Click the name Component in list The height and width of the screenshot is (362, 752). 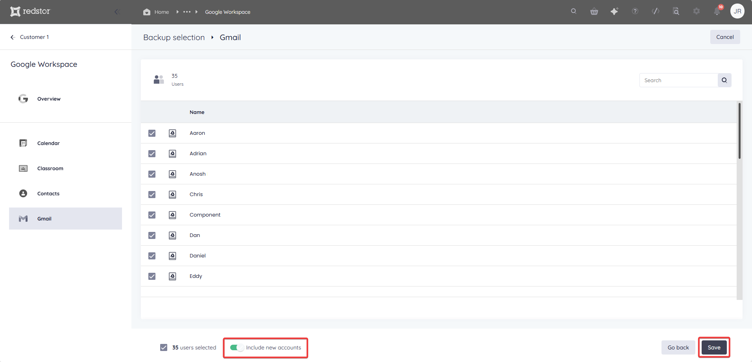(x=205, y=215)
